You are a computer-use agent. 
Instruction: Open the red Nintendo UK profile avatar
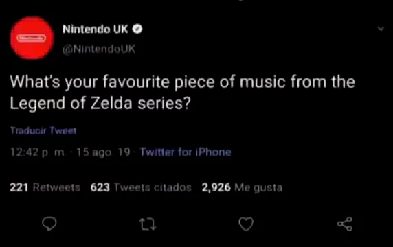tap(32, 38)
